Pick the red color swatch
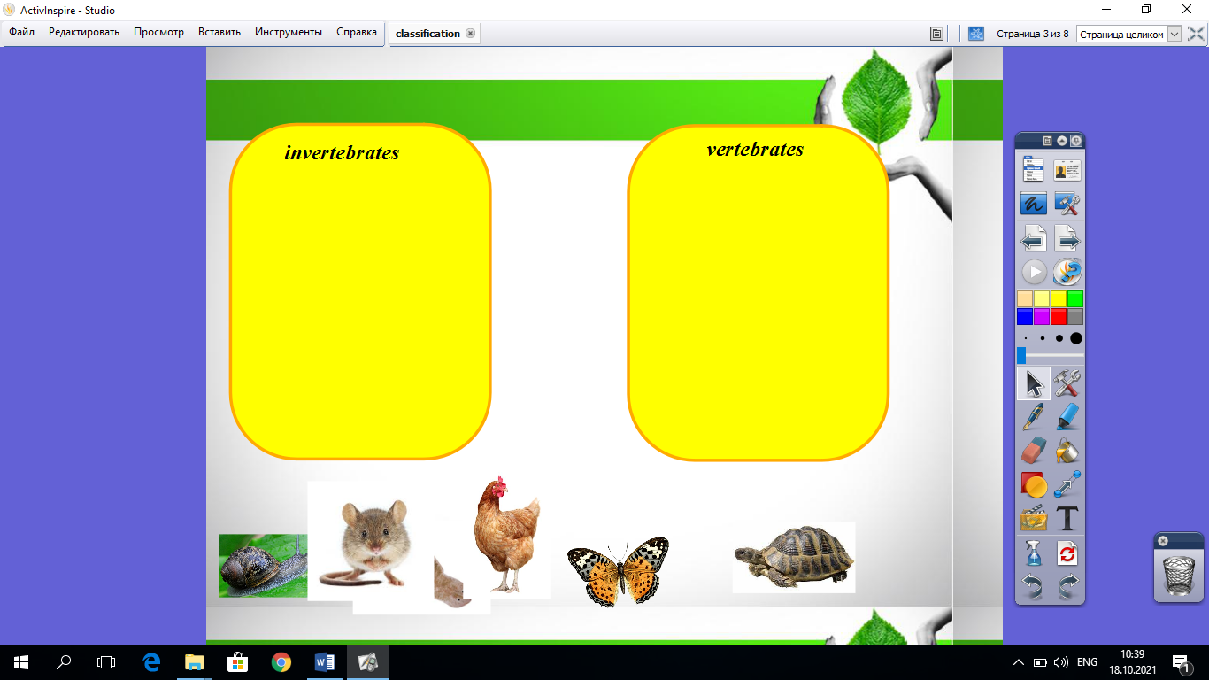1209x680 pixels. (x=1059, y=316)
